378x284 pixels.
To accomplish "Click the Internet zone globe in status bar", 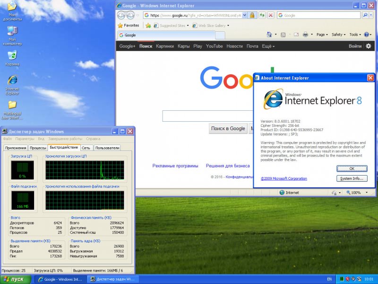I will 282,193.
